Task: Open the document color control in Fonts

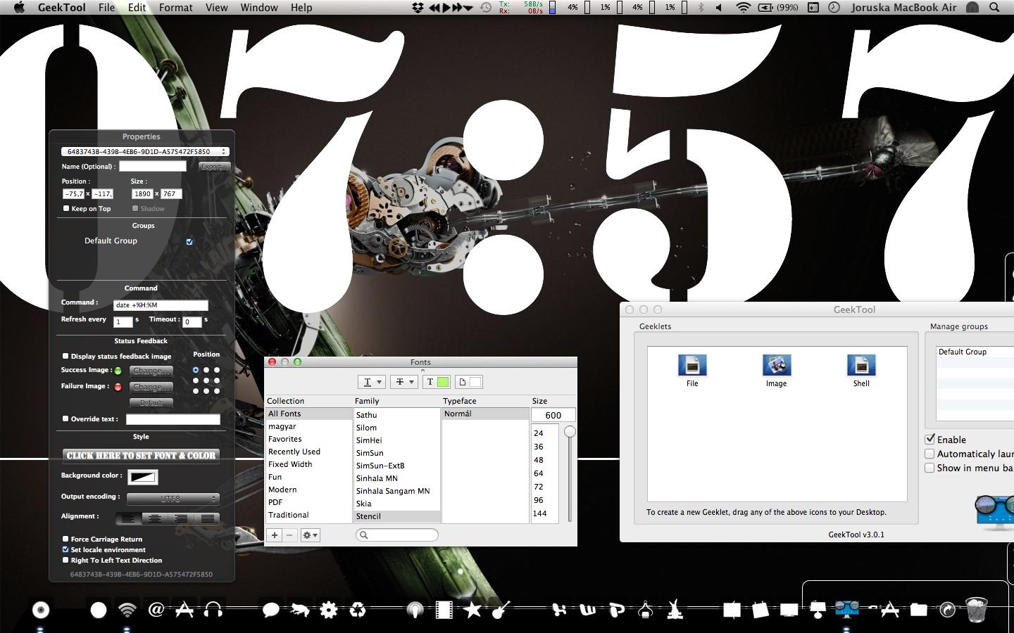Action: coord(470,382)
